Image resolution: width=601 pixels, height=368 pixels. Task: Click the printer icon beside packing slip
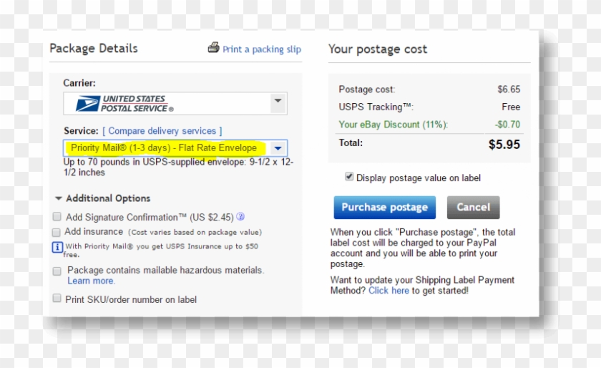[213, 48]
